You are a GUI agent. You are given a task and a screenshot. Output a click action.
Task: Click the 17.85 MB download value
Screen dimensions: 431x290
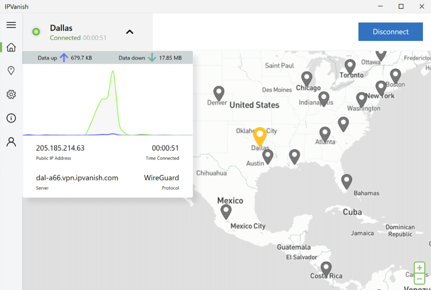[170, 58]
